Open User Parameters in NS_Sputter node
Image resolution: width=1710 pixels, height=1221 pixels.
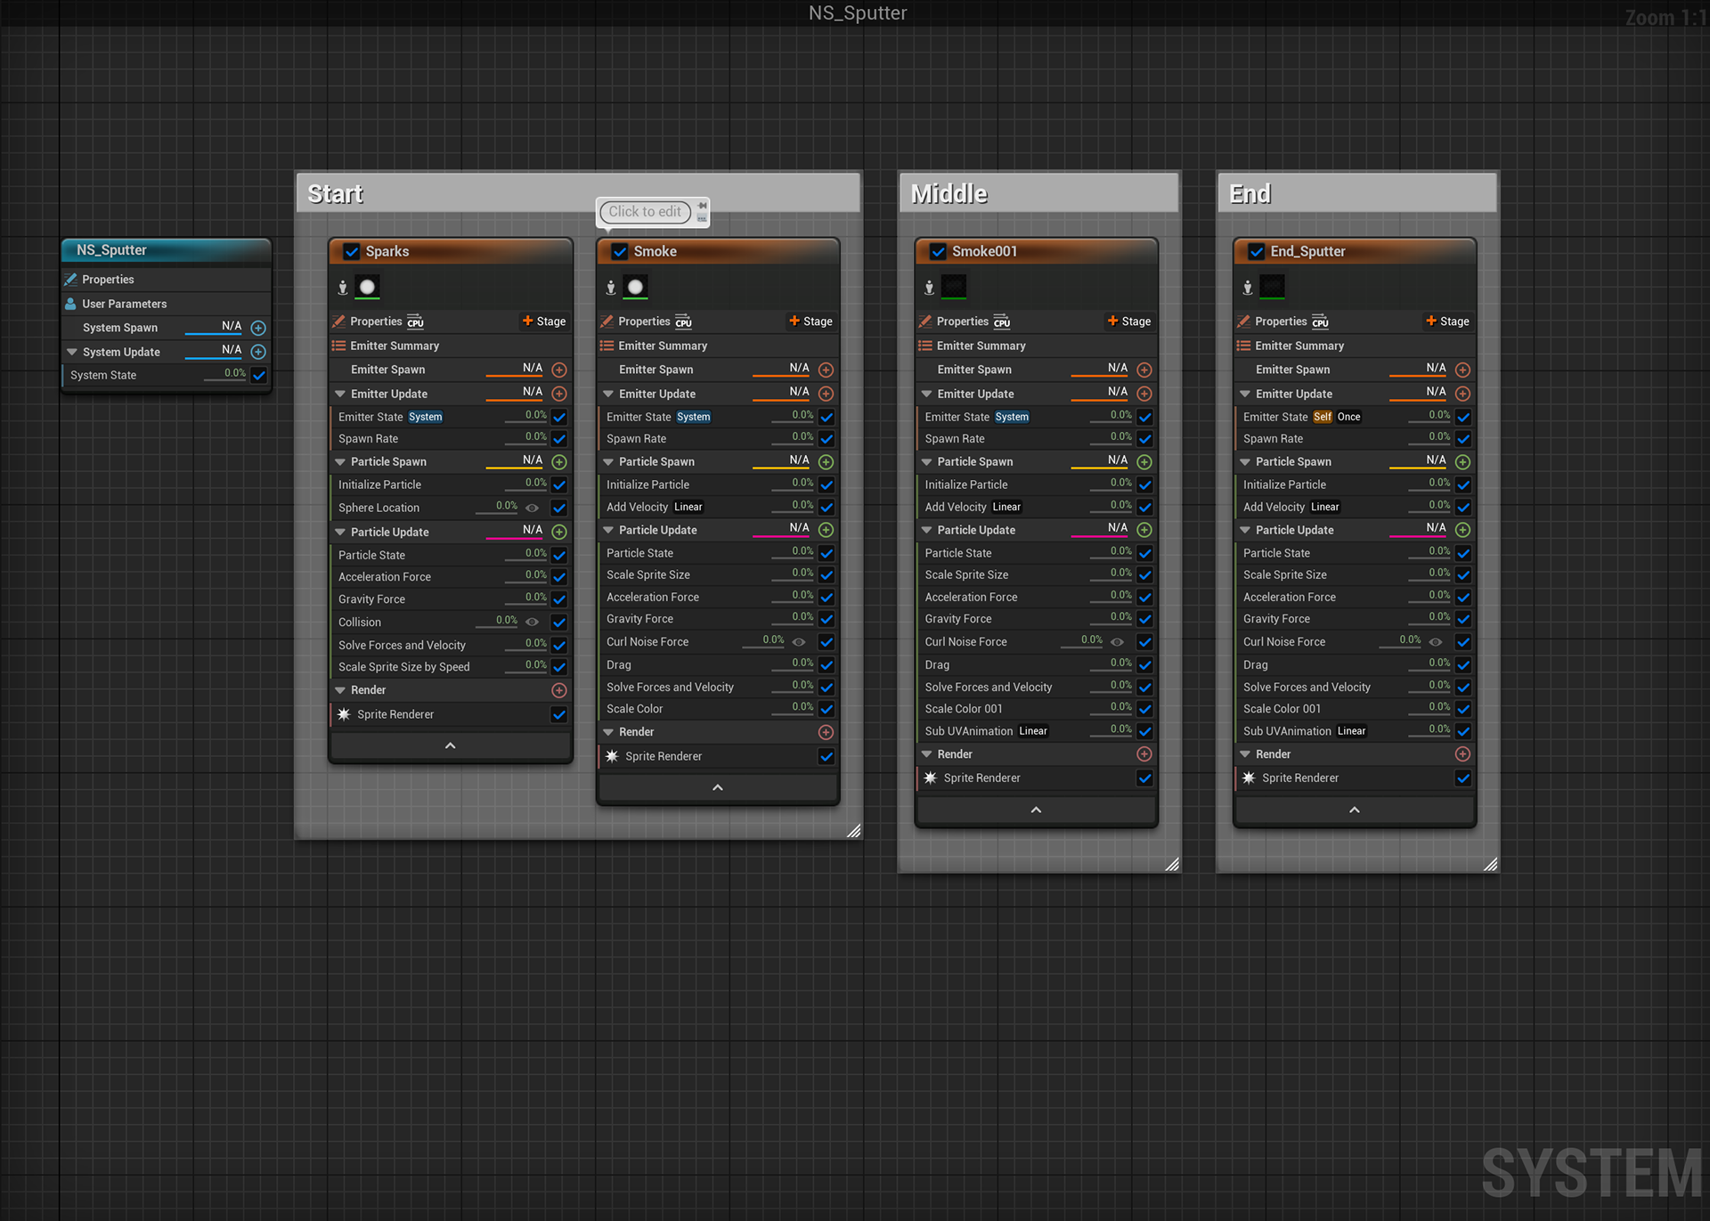124,304
